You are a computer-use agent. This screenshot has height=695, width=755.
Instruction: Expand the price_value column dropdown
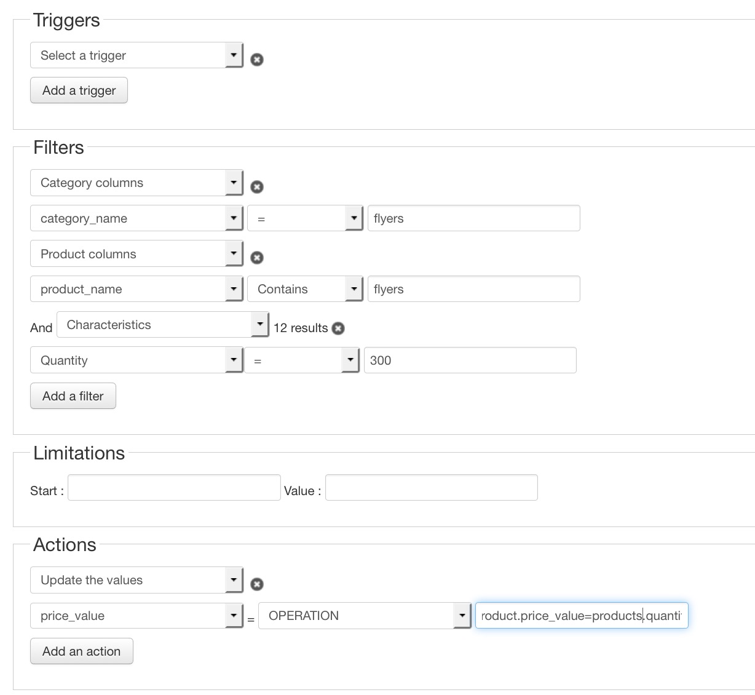pyautogui.click(x=136, y=616)
